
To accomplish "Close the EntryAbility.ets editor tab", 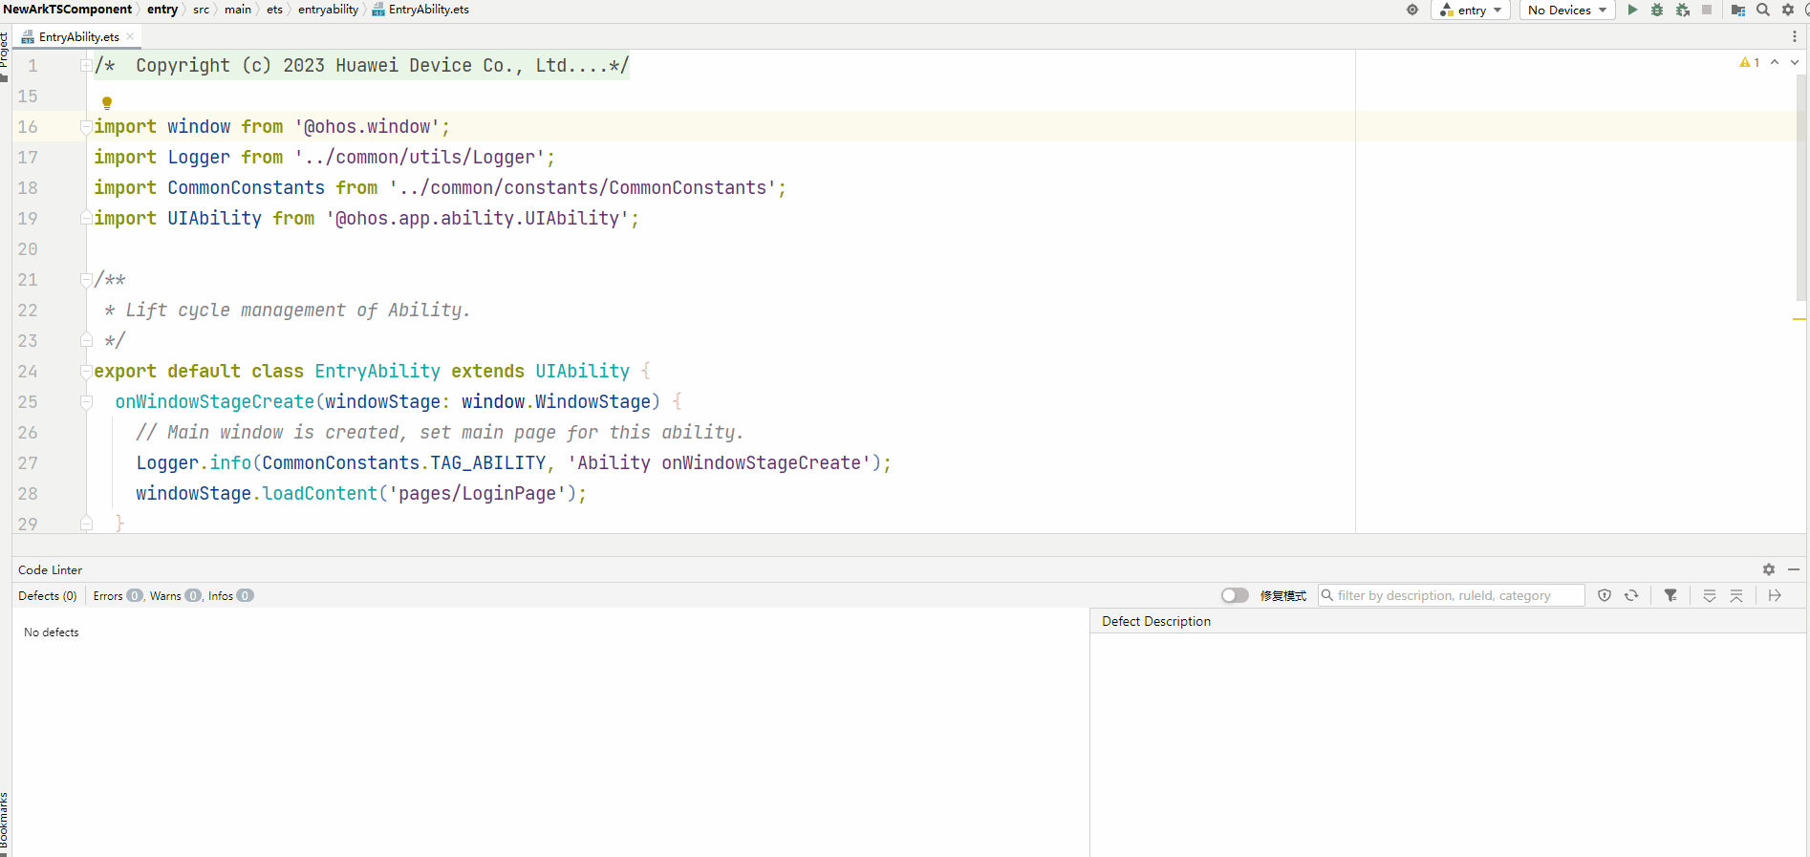I will pos(130,36).
